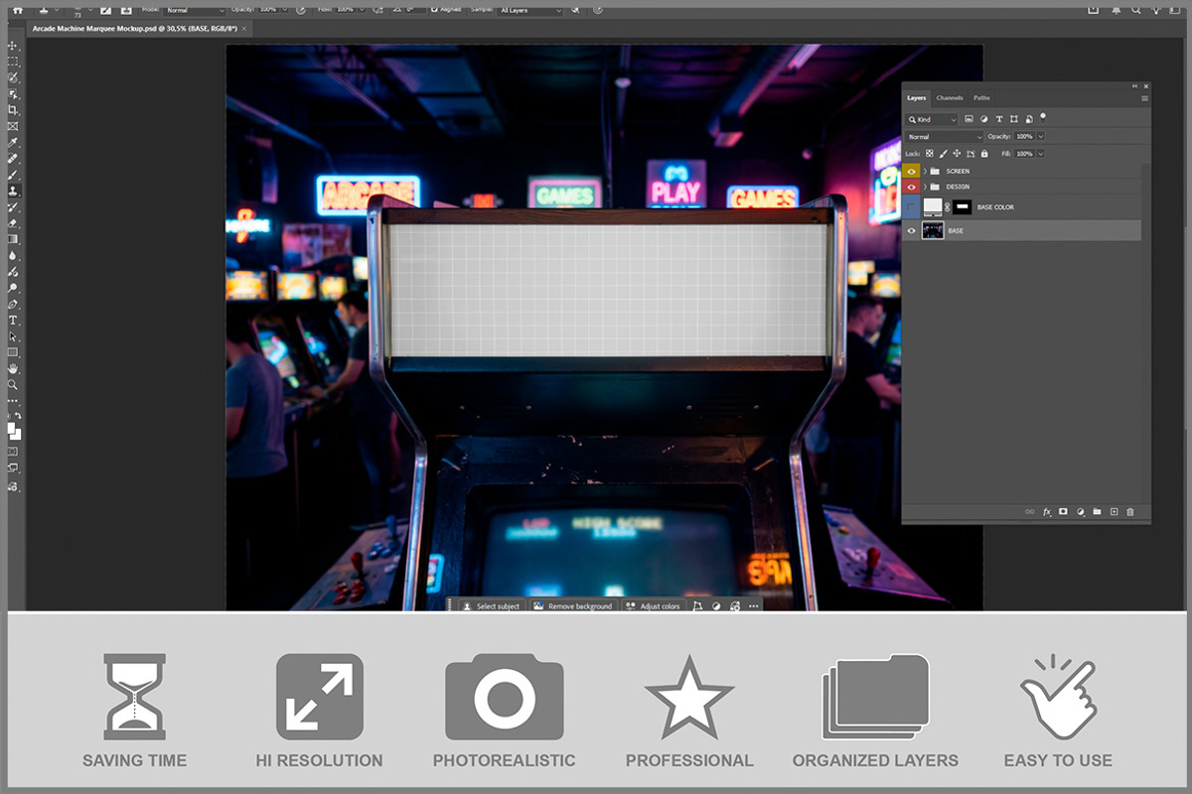The width and height of the screenshot is (1192, 794).
Task: Select the Brush tool
Action: (x=14, y=175)
